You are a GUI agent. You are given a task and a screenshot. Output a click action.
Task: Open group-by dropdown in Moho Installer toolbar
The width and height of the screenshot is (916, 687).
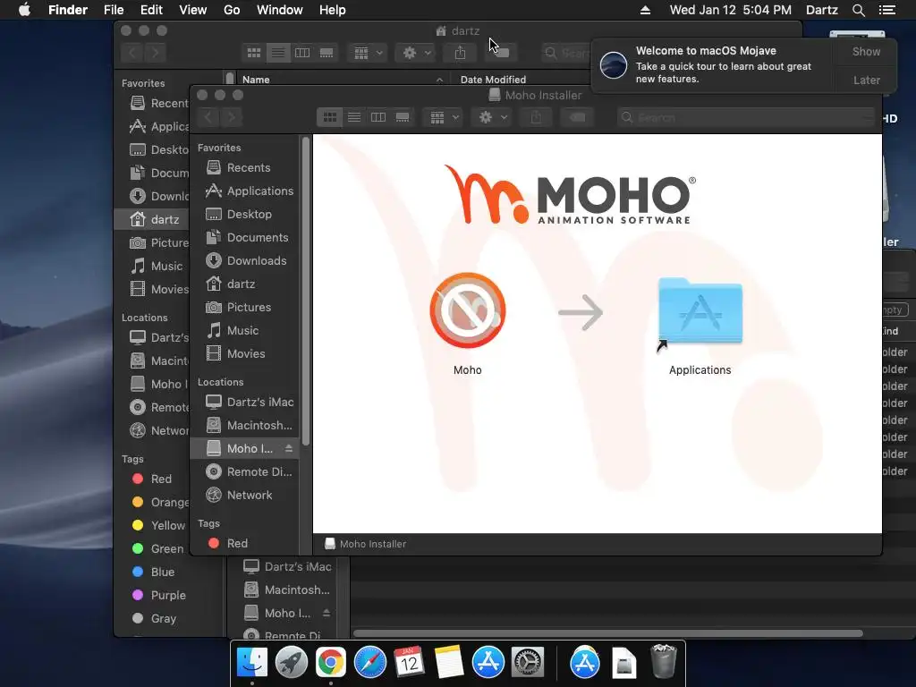pyautogui.click(x=444, y=117)
